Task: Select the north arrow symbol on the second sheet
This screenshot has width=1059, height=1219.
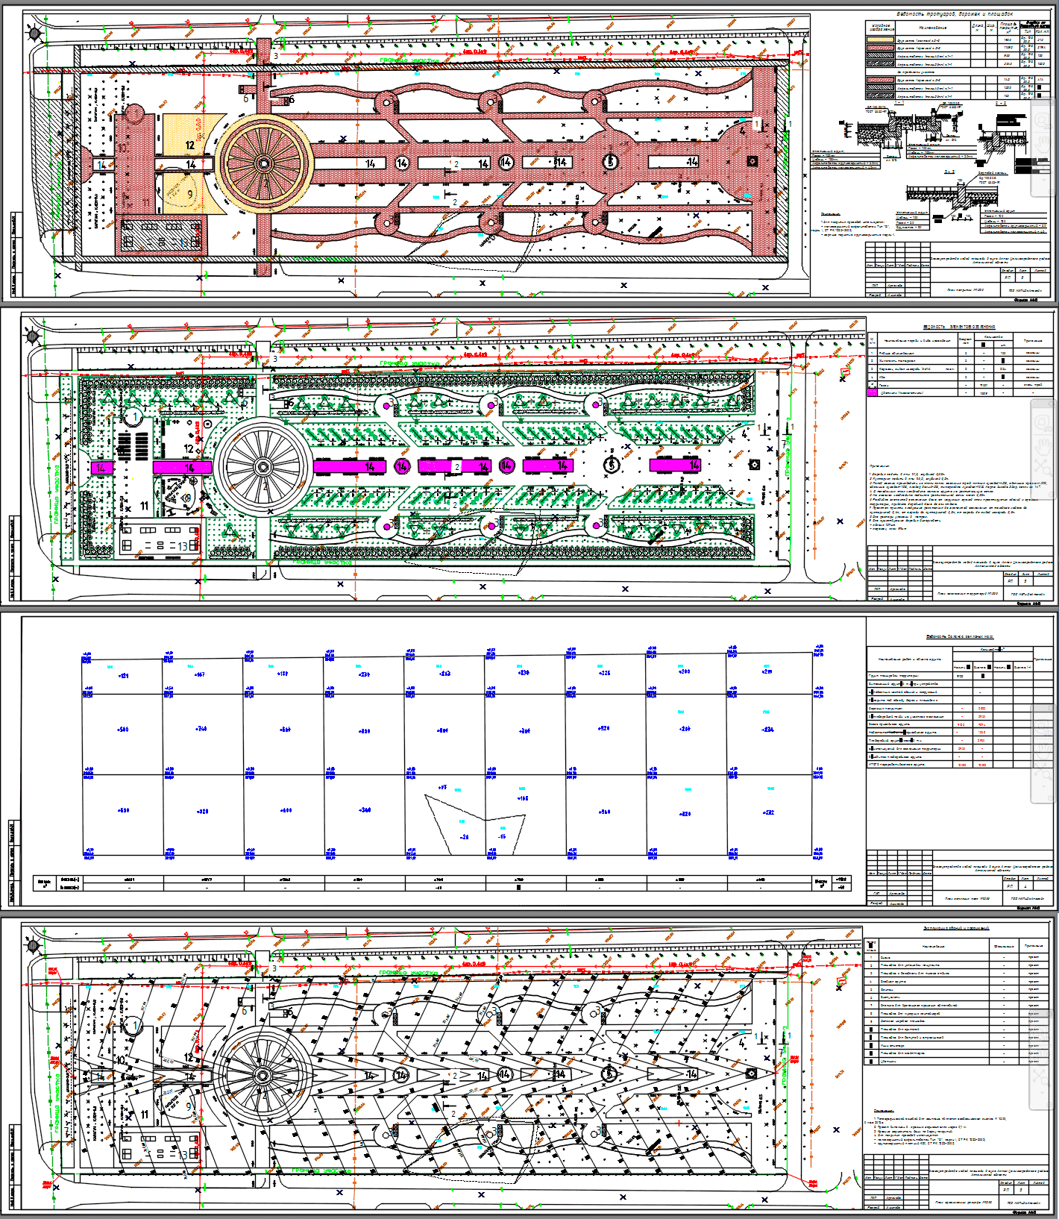Action: click(34, 336)
